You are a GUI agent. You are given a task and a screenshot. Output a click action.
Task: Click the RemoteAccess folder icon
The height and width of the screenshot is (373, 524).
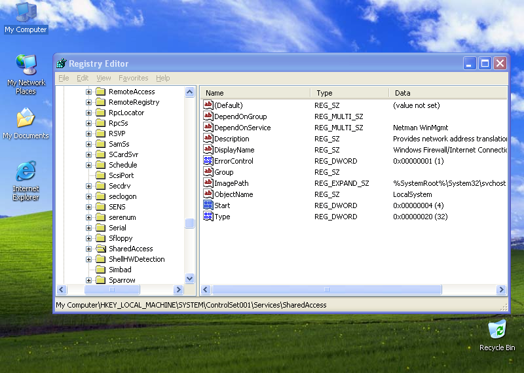click(x=101, y=92)
